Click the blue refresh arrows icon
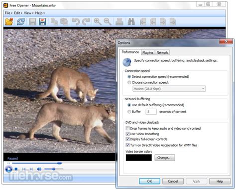The width and height of the screenshot is (236, 190). click(21, 21)
